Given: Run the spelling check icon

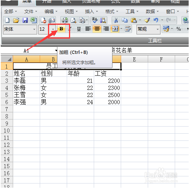Looking at the screenshot, I should [x=94, y=20].
